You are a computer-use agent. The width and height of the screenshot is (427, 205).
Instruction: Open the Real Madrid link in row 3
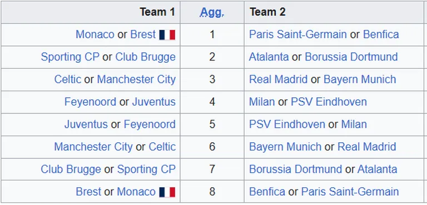279,79
